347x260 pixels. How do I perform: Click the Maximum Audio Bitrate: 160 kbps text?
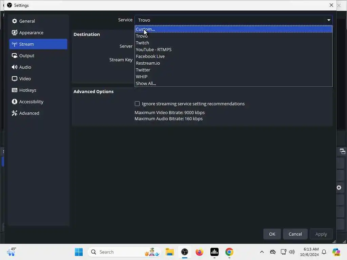click(x=168, y=119)
